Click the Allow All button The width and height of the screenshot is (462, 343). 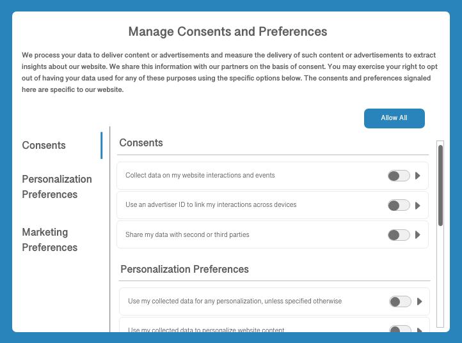pos(394,118)
